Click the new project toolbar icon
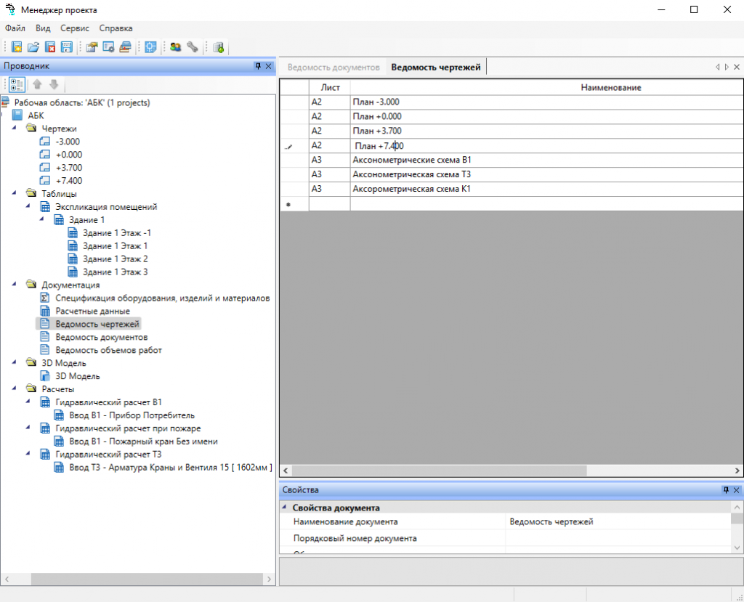The width and height of the screenshot is (744, 602). (17, 47)
